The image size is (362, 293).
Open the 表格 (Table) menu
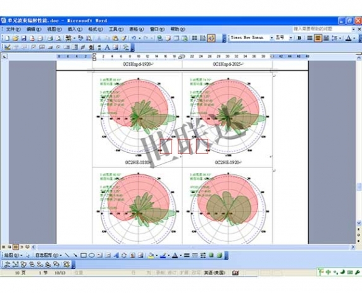[137, 29]
